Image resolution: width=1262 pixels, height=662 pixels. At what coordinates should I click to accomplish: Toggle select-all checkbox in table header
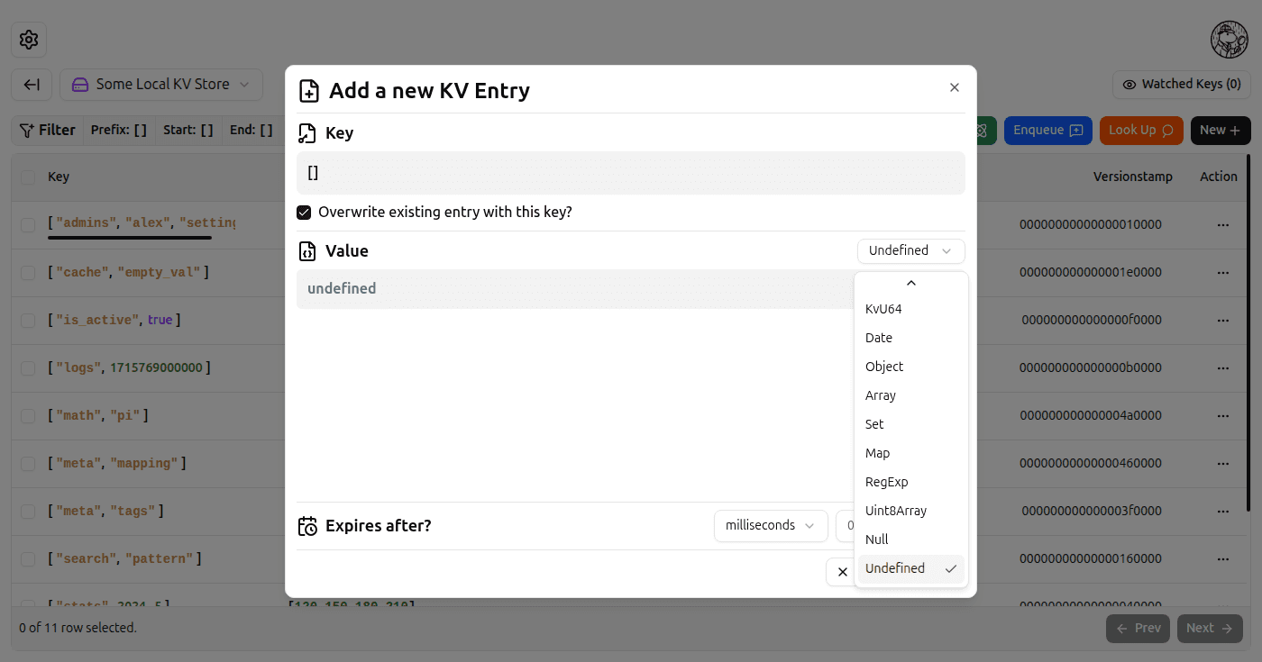pos(28,177)
